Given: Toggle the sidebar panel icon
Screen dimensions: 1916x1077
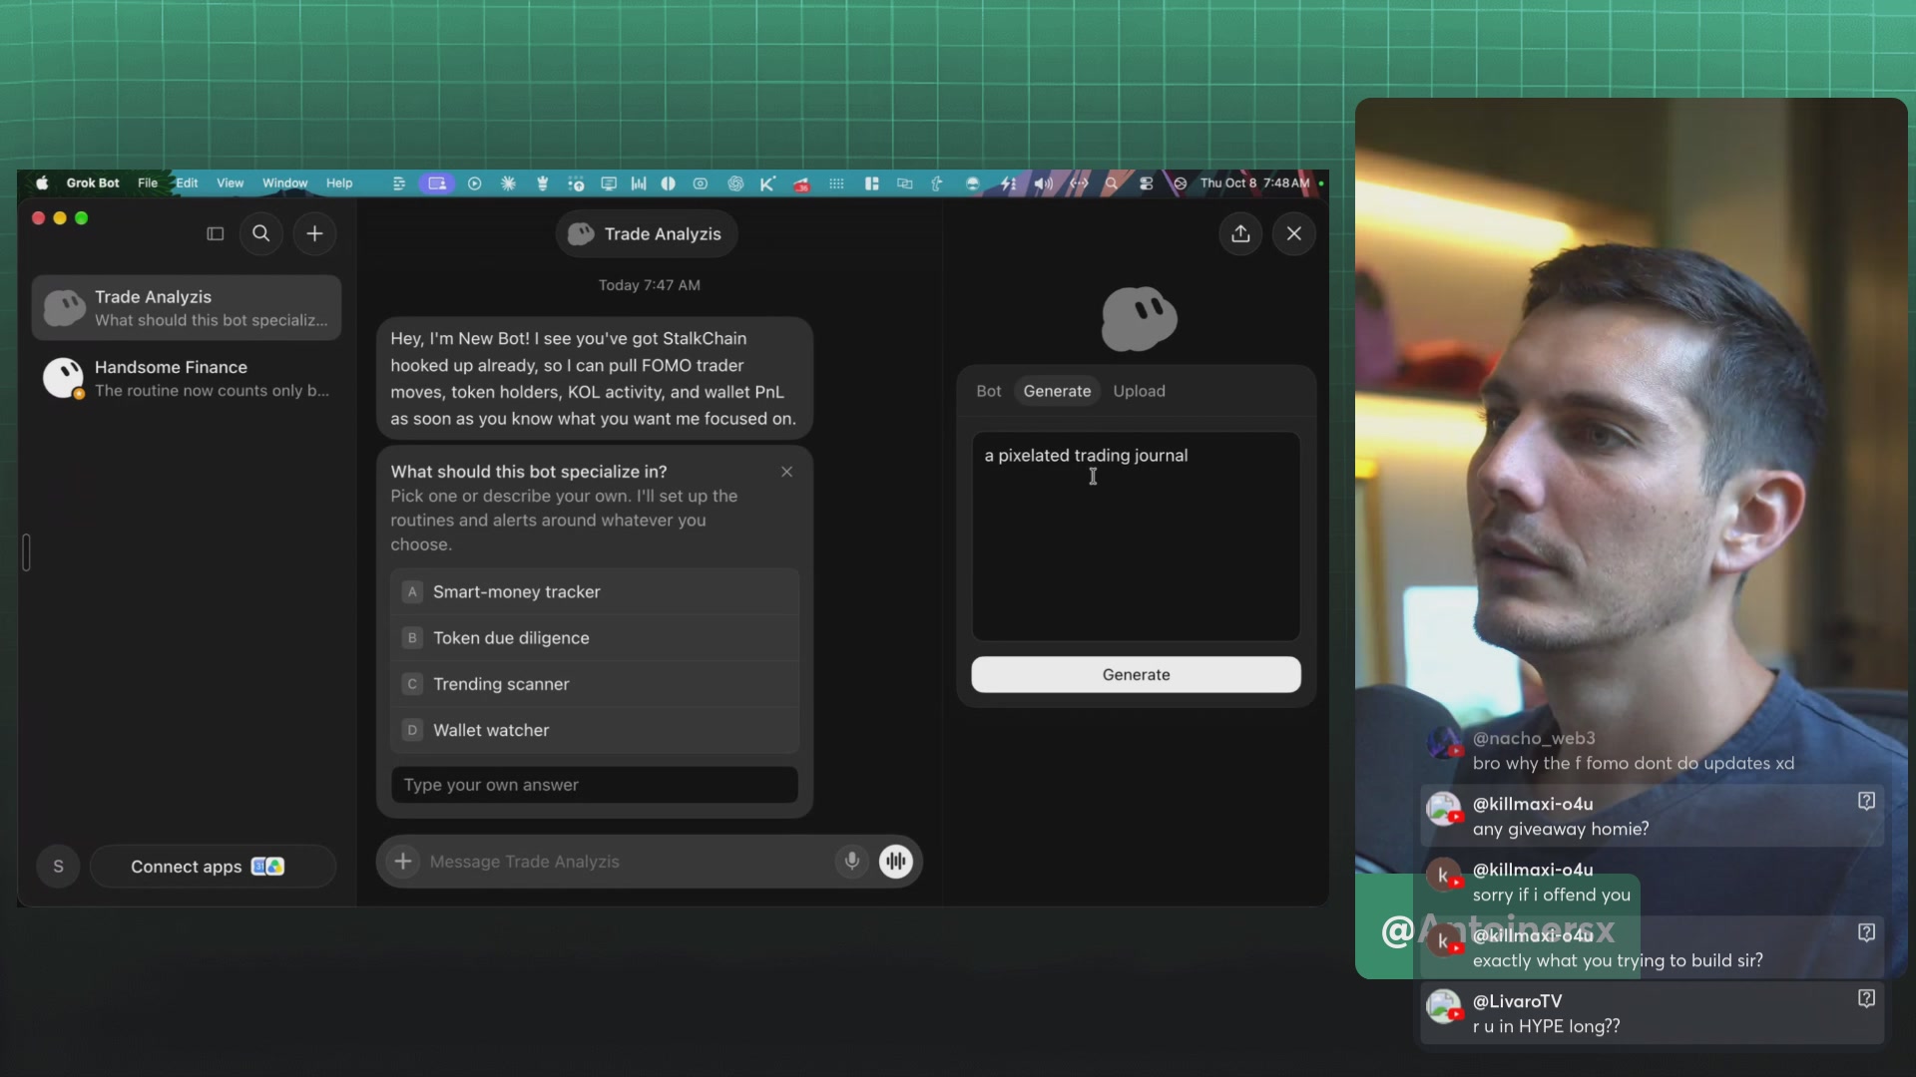Looking at the screenshot, I should coord(215,233).
